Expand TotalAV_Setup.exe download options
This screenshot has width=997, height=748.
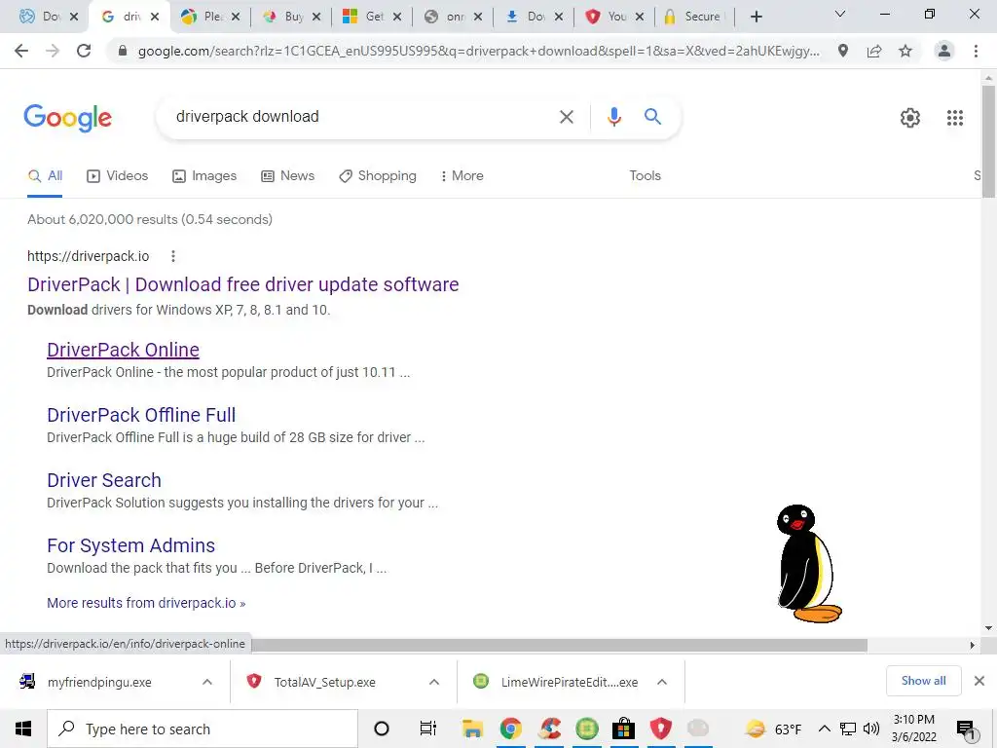tap(434, 682)
